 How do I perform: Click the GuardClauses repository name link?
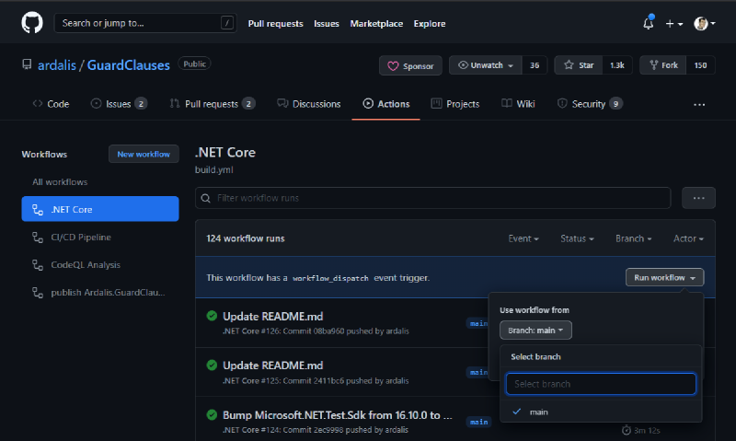128,64
